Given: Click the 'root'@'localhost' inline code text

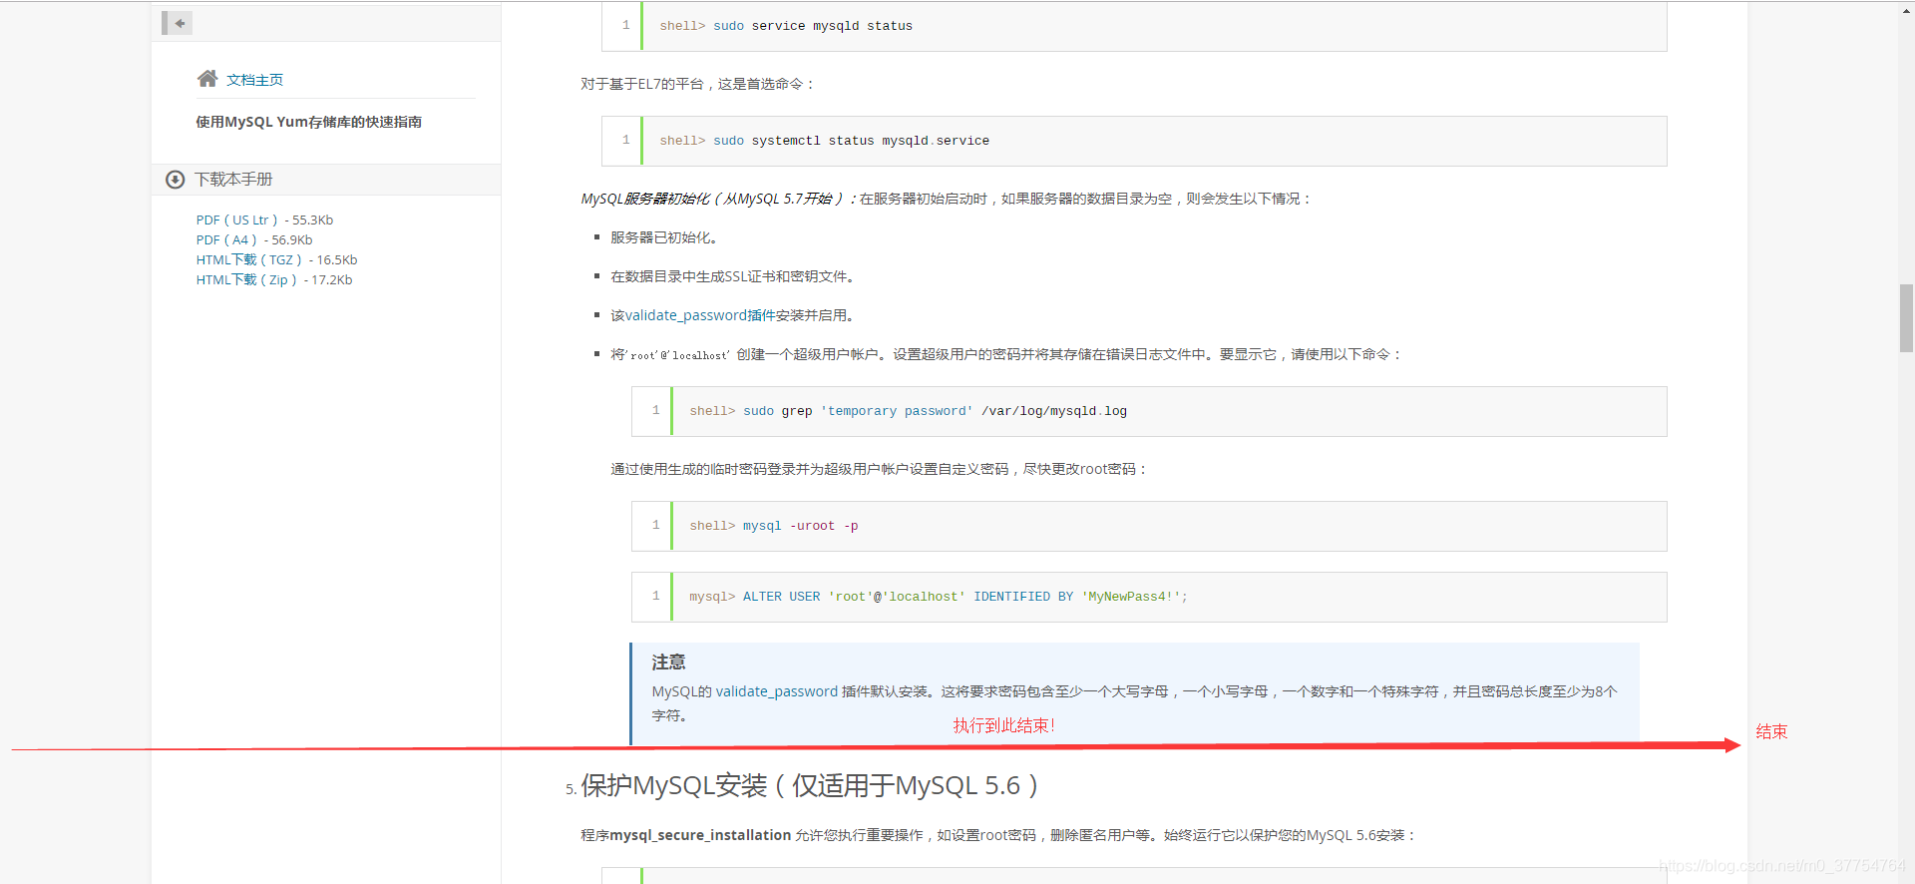Looking at the screenshot, I should click(x=678, y=355).
